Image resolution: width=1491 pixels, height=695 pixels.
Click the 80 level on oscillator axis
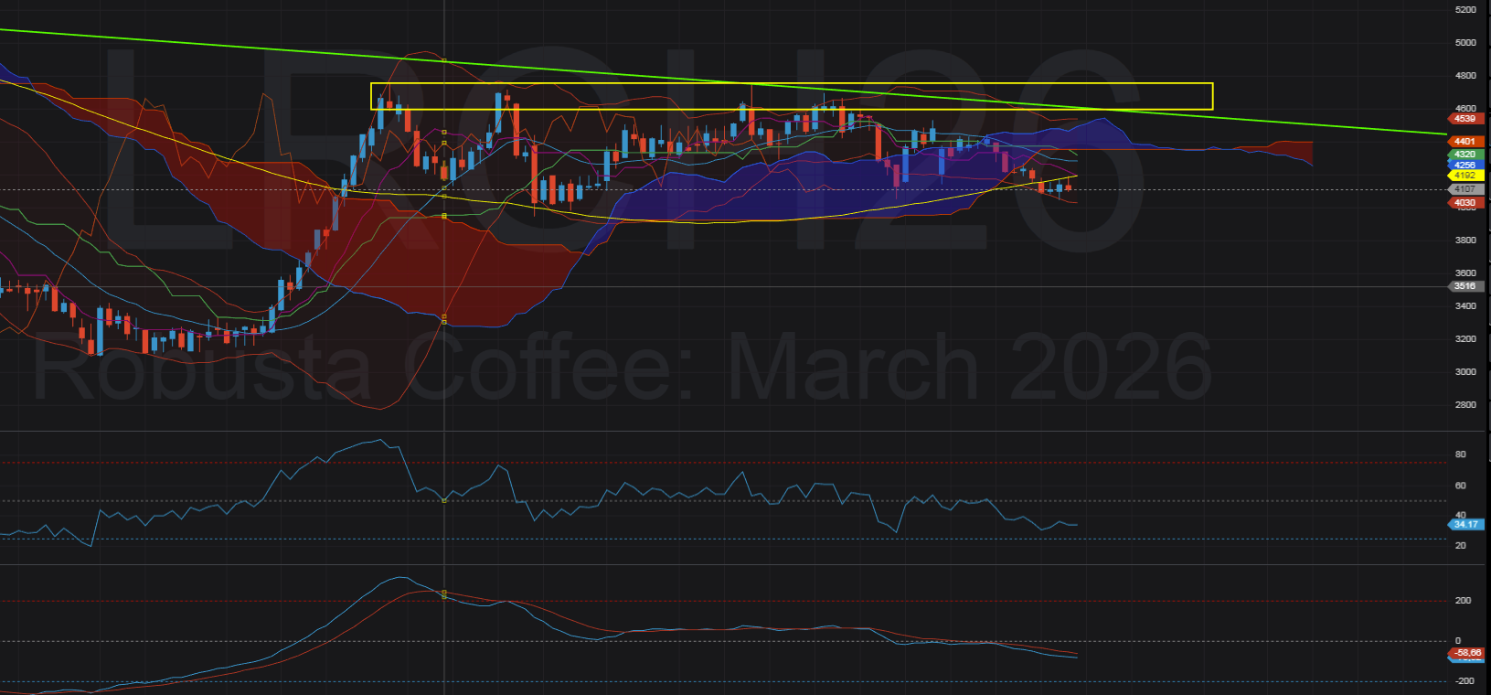pos(1460,454)
